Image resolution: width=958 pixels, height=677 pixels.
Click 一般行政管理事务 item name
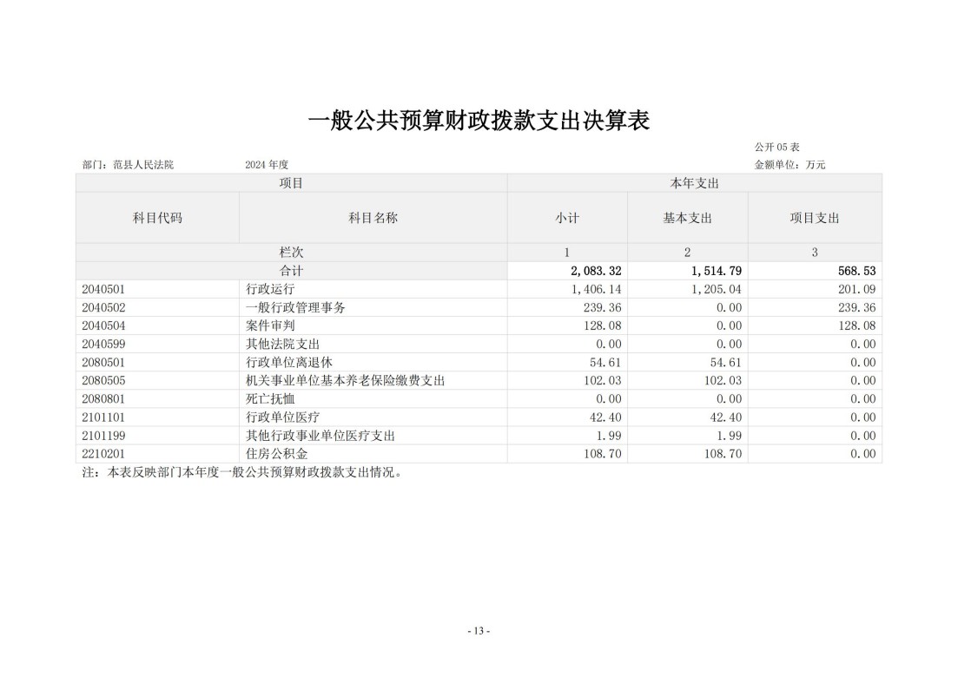[x=295, y=307]
